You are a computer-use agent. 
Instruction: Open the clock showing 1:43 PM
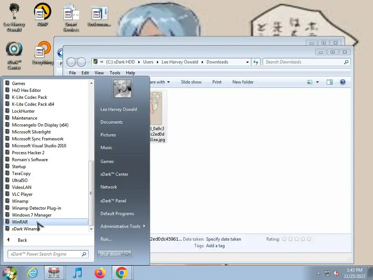click(x=354, y=273)
